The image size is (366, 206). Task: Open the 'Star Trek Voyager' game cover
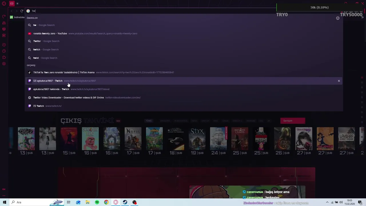click(176, 139)
